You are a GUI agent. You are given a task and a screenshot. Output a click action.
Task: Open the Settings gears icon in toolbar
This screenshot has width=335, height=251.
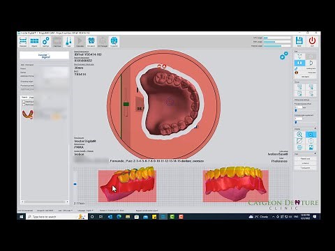[x=46, y=41]
